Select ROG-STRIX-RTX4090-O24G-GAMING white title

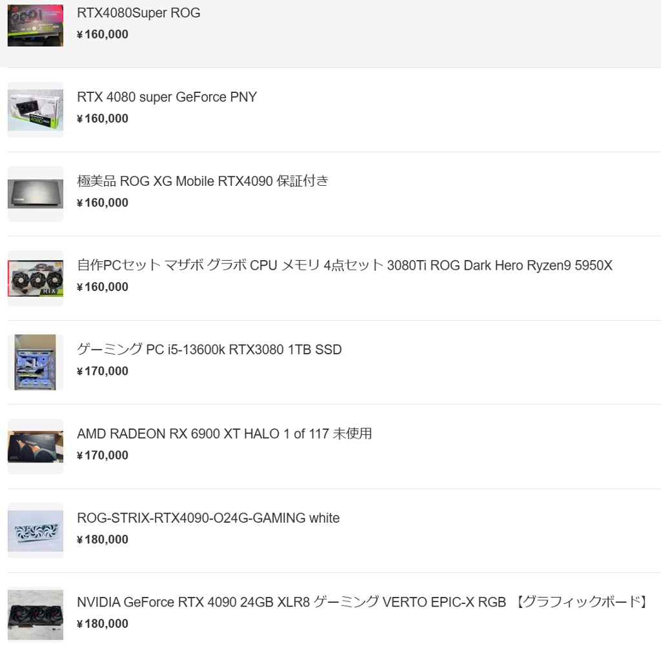(208, 518)
